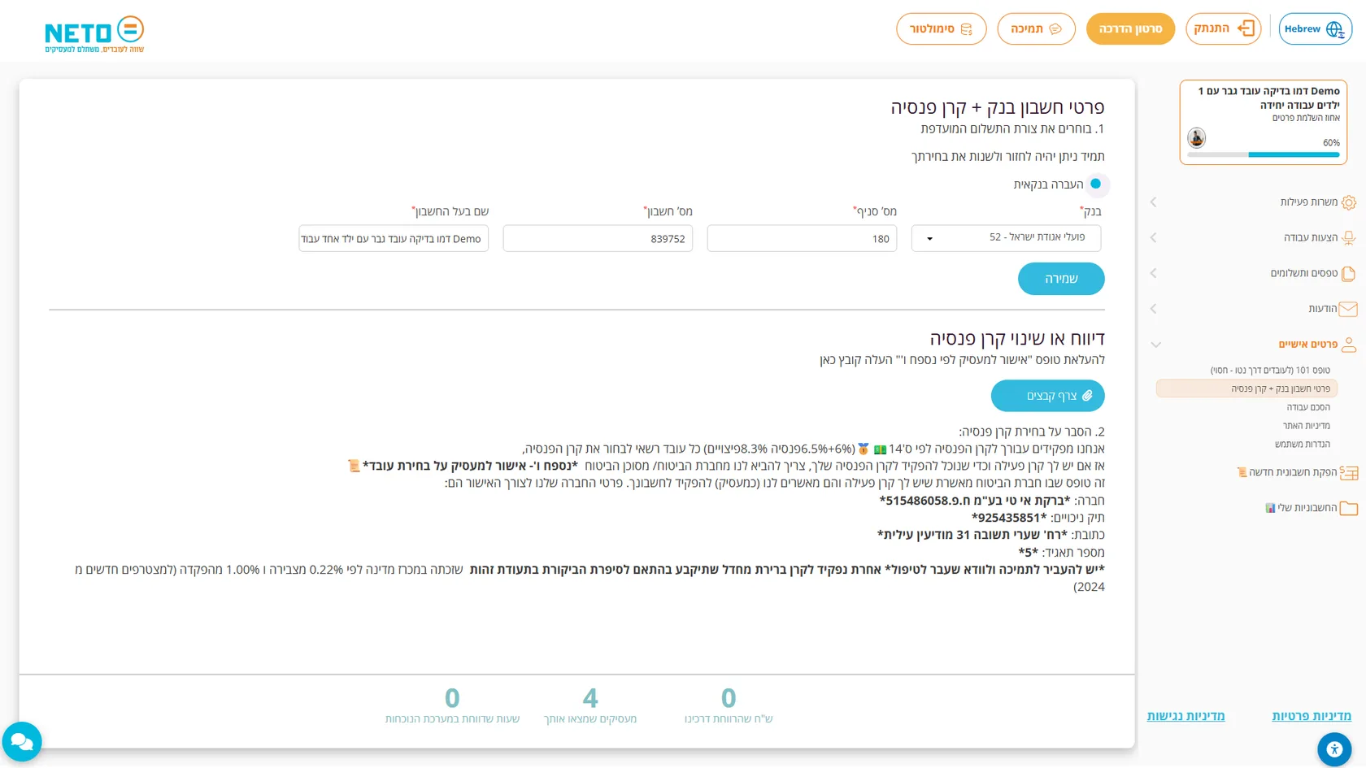This screenshot has width=1366, height=768.
Task: Expand the הודעות chevron
Action: pos(1153,309)
